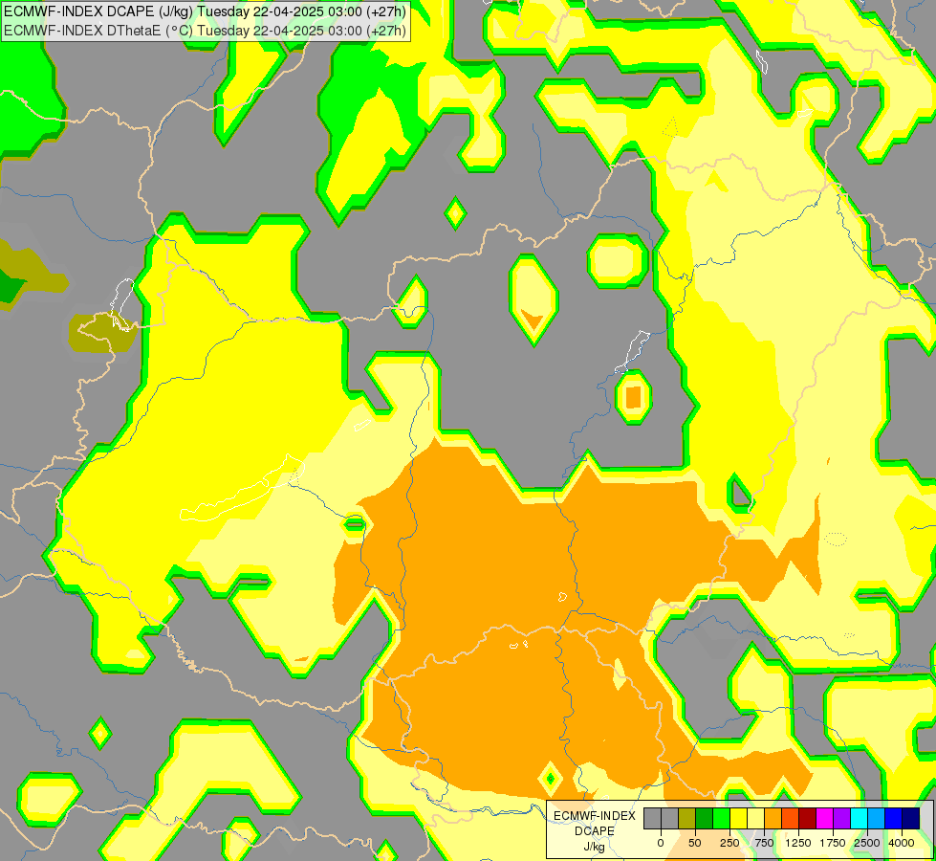Click the legend value 250
This screenshot has width=936, height=861.
(x=729, y=843)
